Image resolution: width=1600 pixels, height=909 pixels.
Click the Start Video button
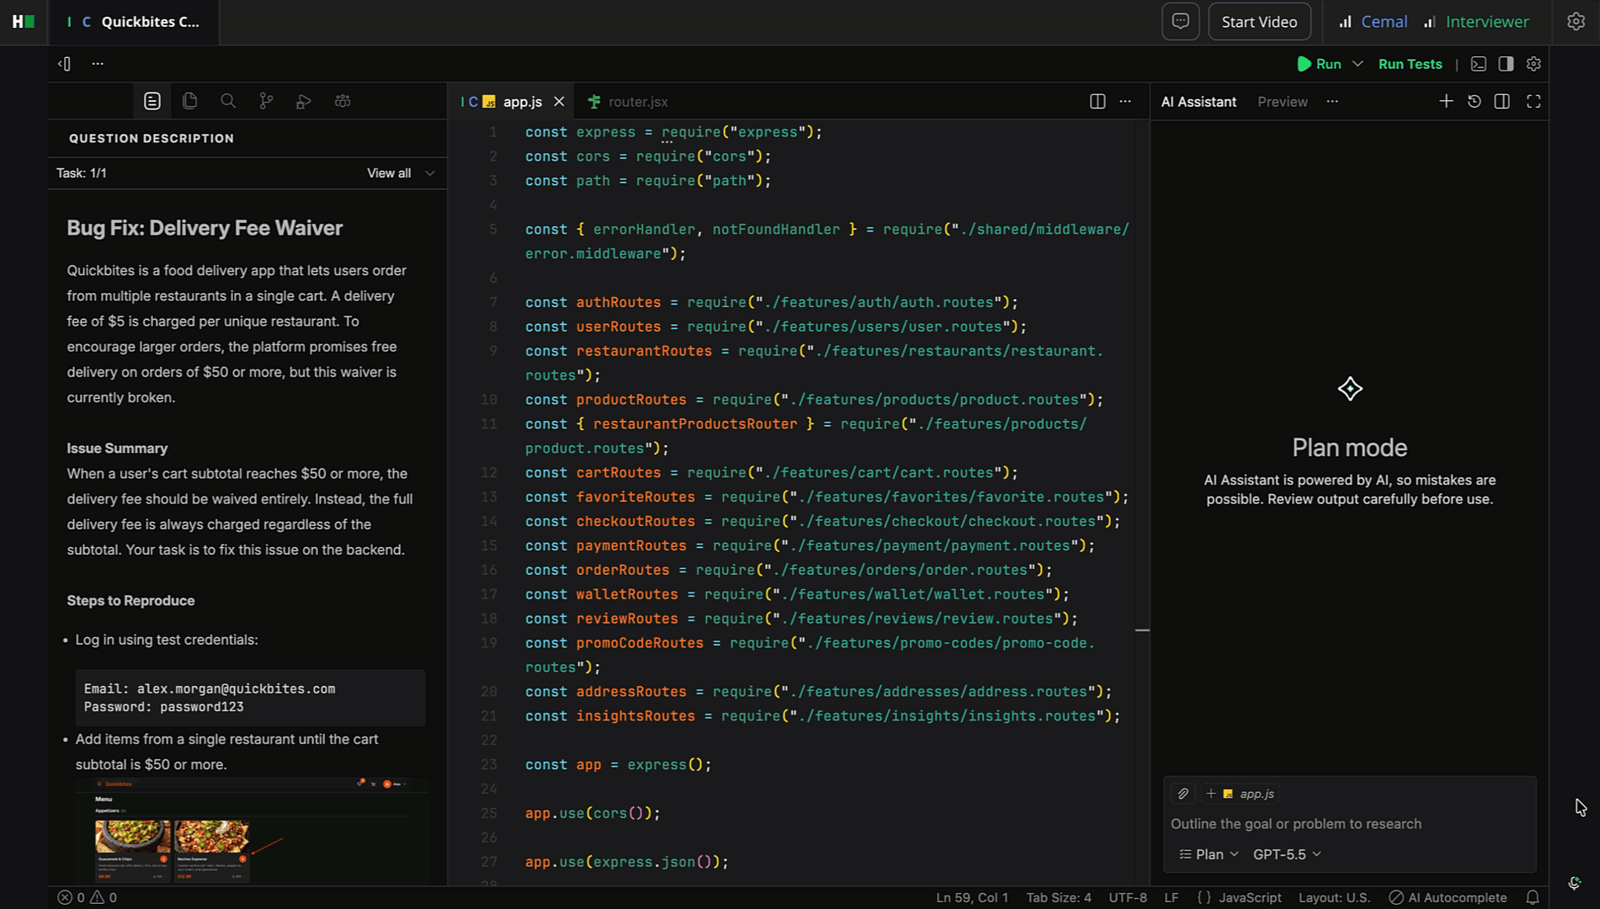(1259, 22)
